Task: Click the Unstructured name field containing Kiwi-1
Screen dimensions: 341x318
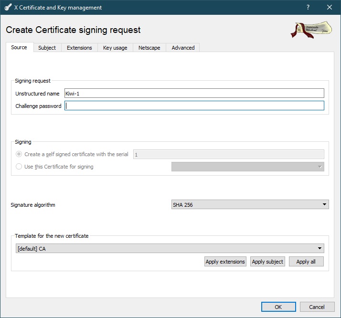Action: [194, 93]
